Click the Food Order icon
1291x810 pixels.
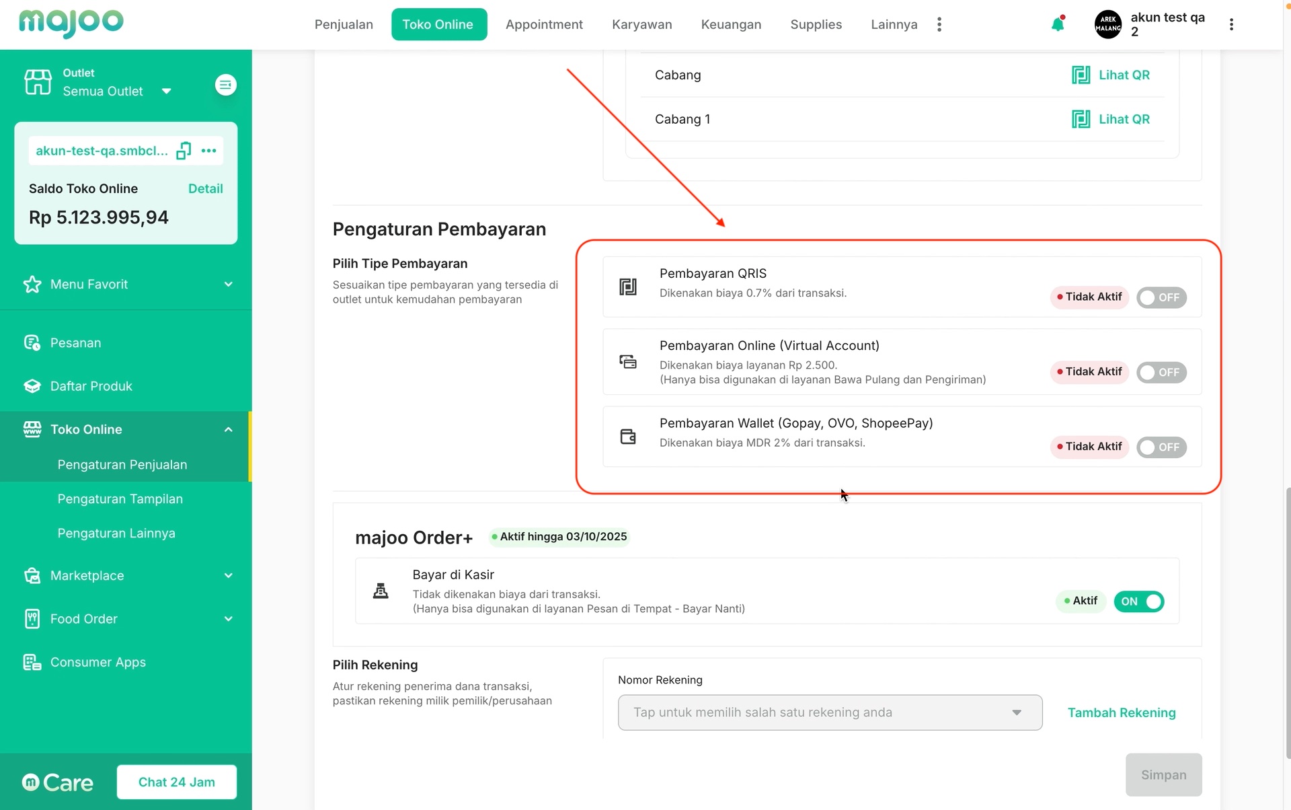click(x=32, y=619)
